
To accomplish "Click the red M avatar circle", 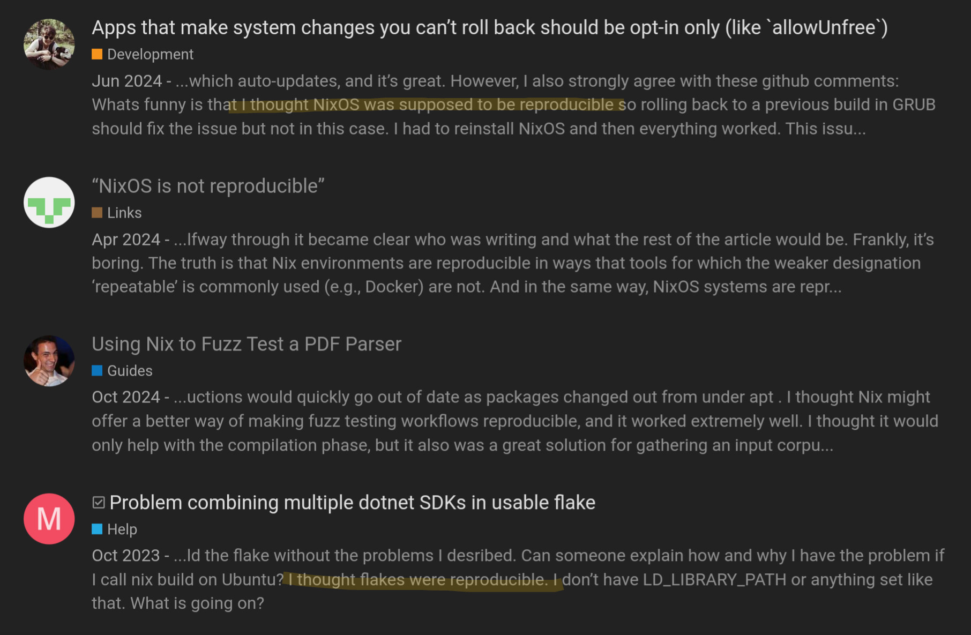I will (x=49, y=519).
